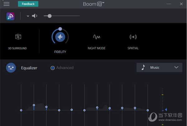Click the tenth equalizer band handle
Screen dimensions: 187x126
[135, 108]
